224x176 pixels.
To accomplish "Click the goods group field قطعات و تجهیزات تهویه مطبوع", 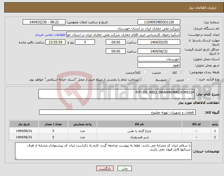I will [117, 112].
